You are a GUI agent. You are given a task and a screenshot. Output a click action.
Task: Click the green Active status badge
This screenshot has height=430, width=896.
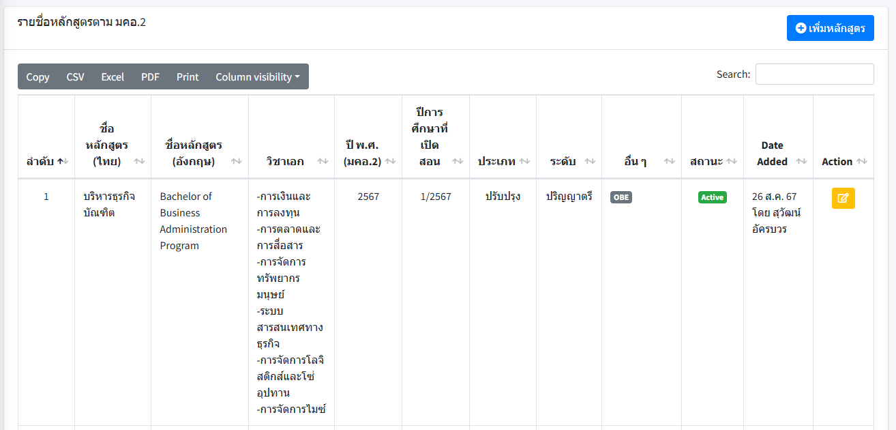pyautogui.click(x=712, y=197)
